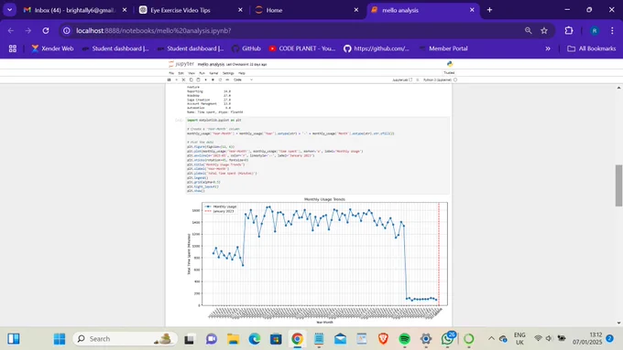Open the Extensions puzzle icon
The height and width of the screenshot is (350, 623).
[x=569, y=30]
